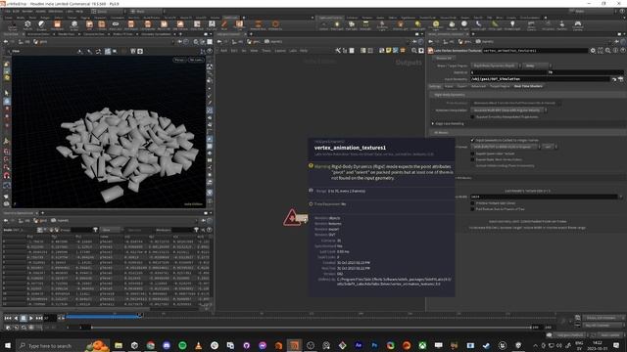Open Houdini from the Windows taskbar
This screenshot has width=627, height=352.
point(295,345)
